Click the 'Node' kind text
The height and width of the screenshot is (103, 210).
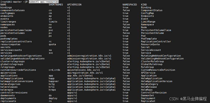click(144, 27)
